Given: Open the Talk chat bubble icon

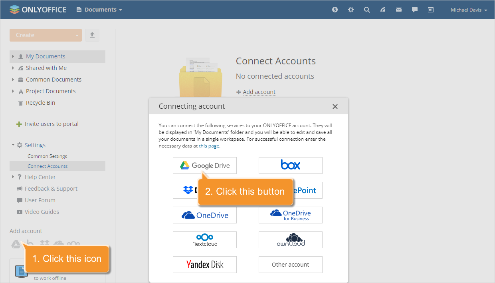Looking at the screenshot, I should (414, 10).
